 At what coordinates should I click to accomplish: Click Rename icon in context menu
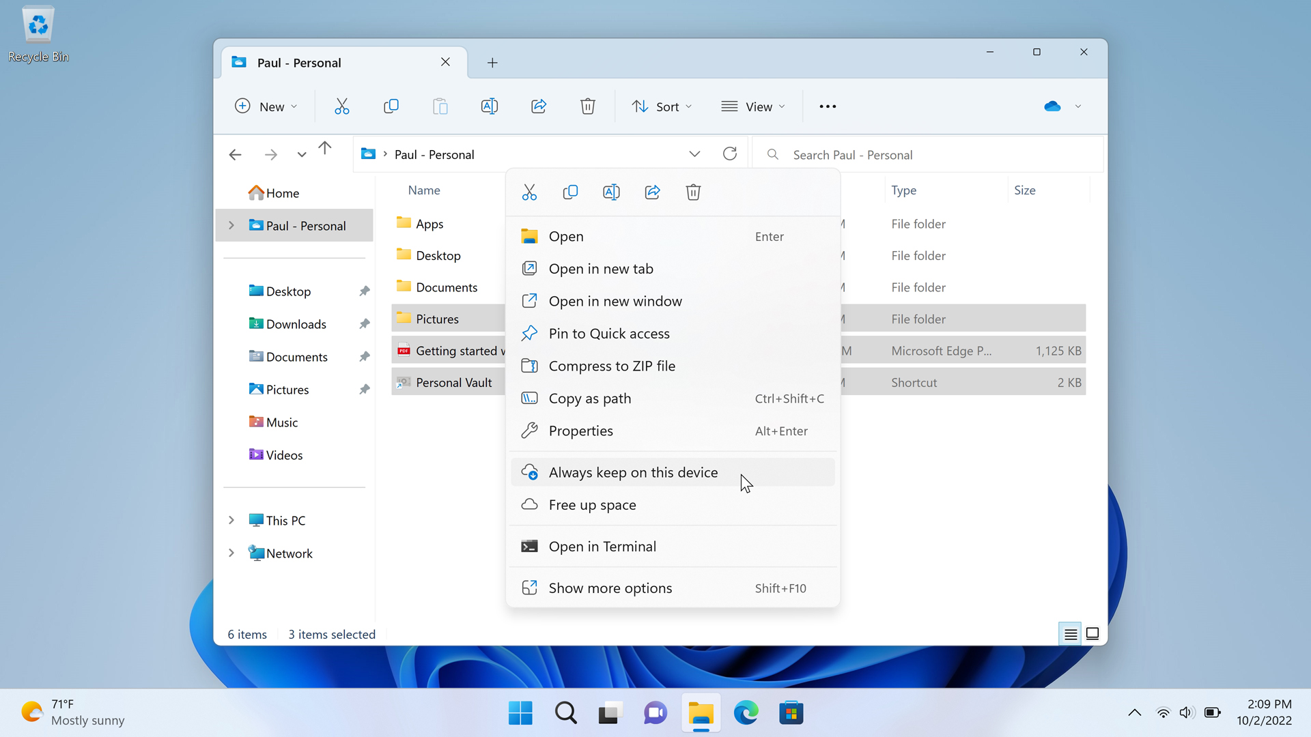pos(611,192)
